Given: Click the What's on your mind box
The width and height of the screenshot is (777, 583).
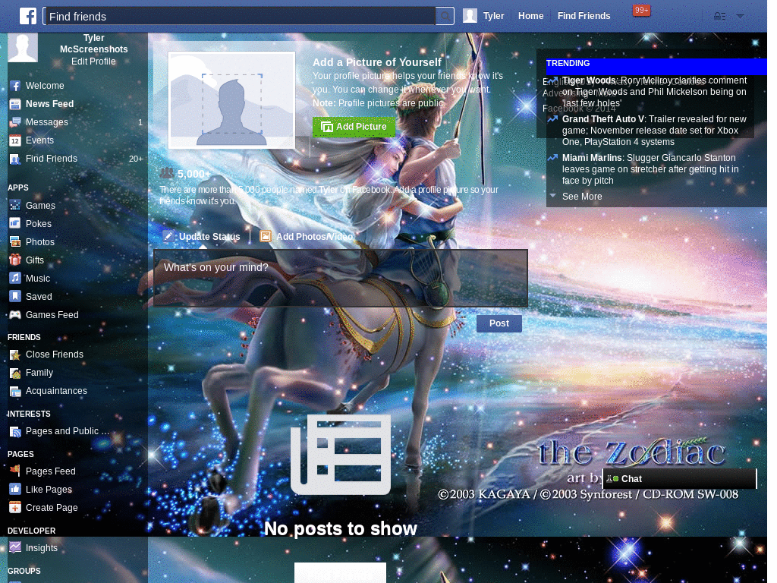Looking at the screenshot, I should [341, 278].
